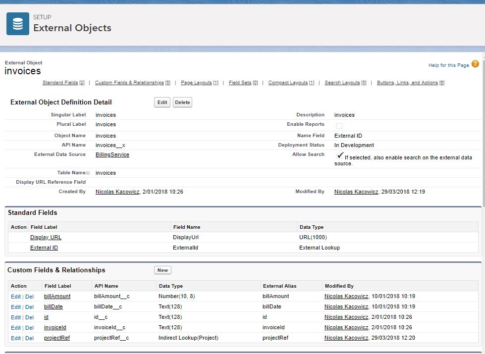Open the Display URL standard field
Screen dimensions: 485x354
(46, 237)
